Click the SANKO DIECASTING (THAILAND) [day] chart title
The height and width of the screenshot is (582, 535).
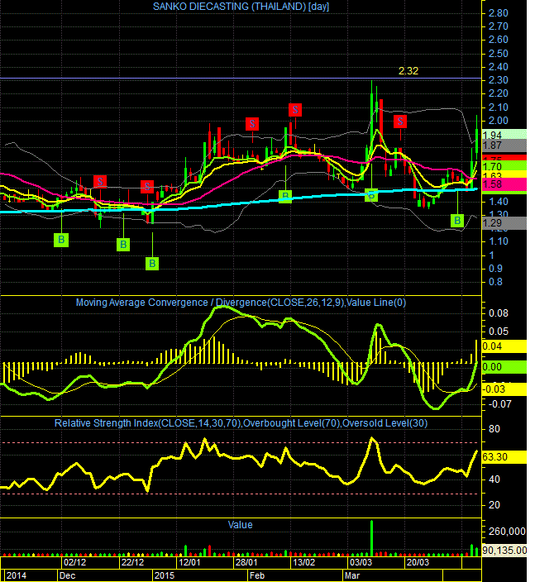point(241,7)
